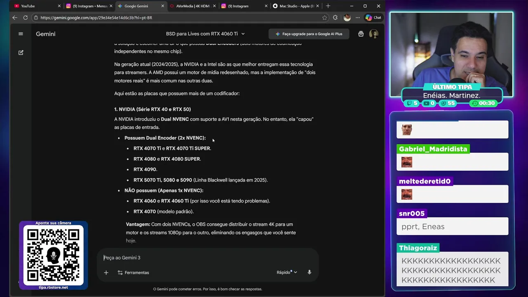Screen dimensions: 528x297
Task: Open a new browser tab with plus
Action: point(328,6)
